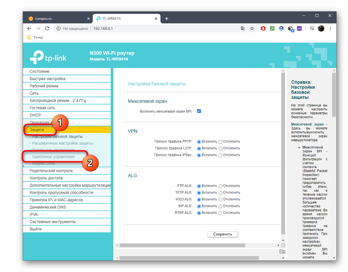The image size is (348, 272).
Task: Select Disable for FTP ALG
Action: (220, 186)
